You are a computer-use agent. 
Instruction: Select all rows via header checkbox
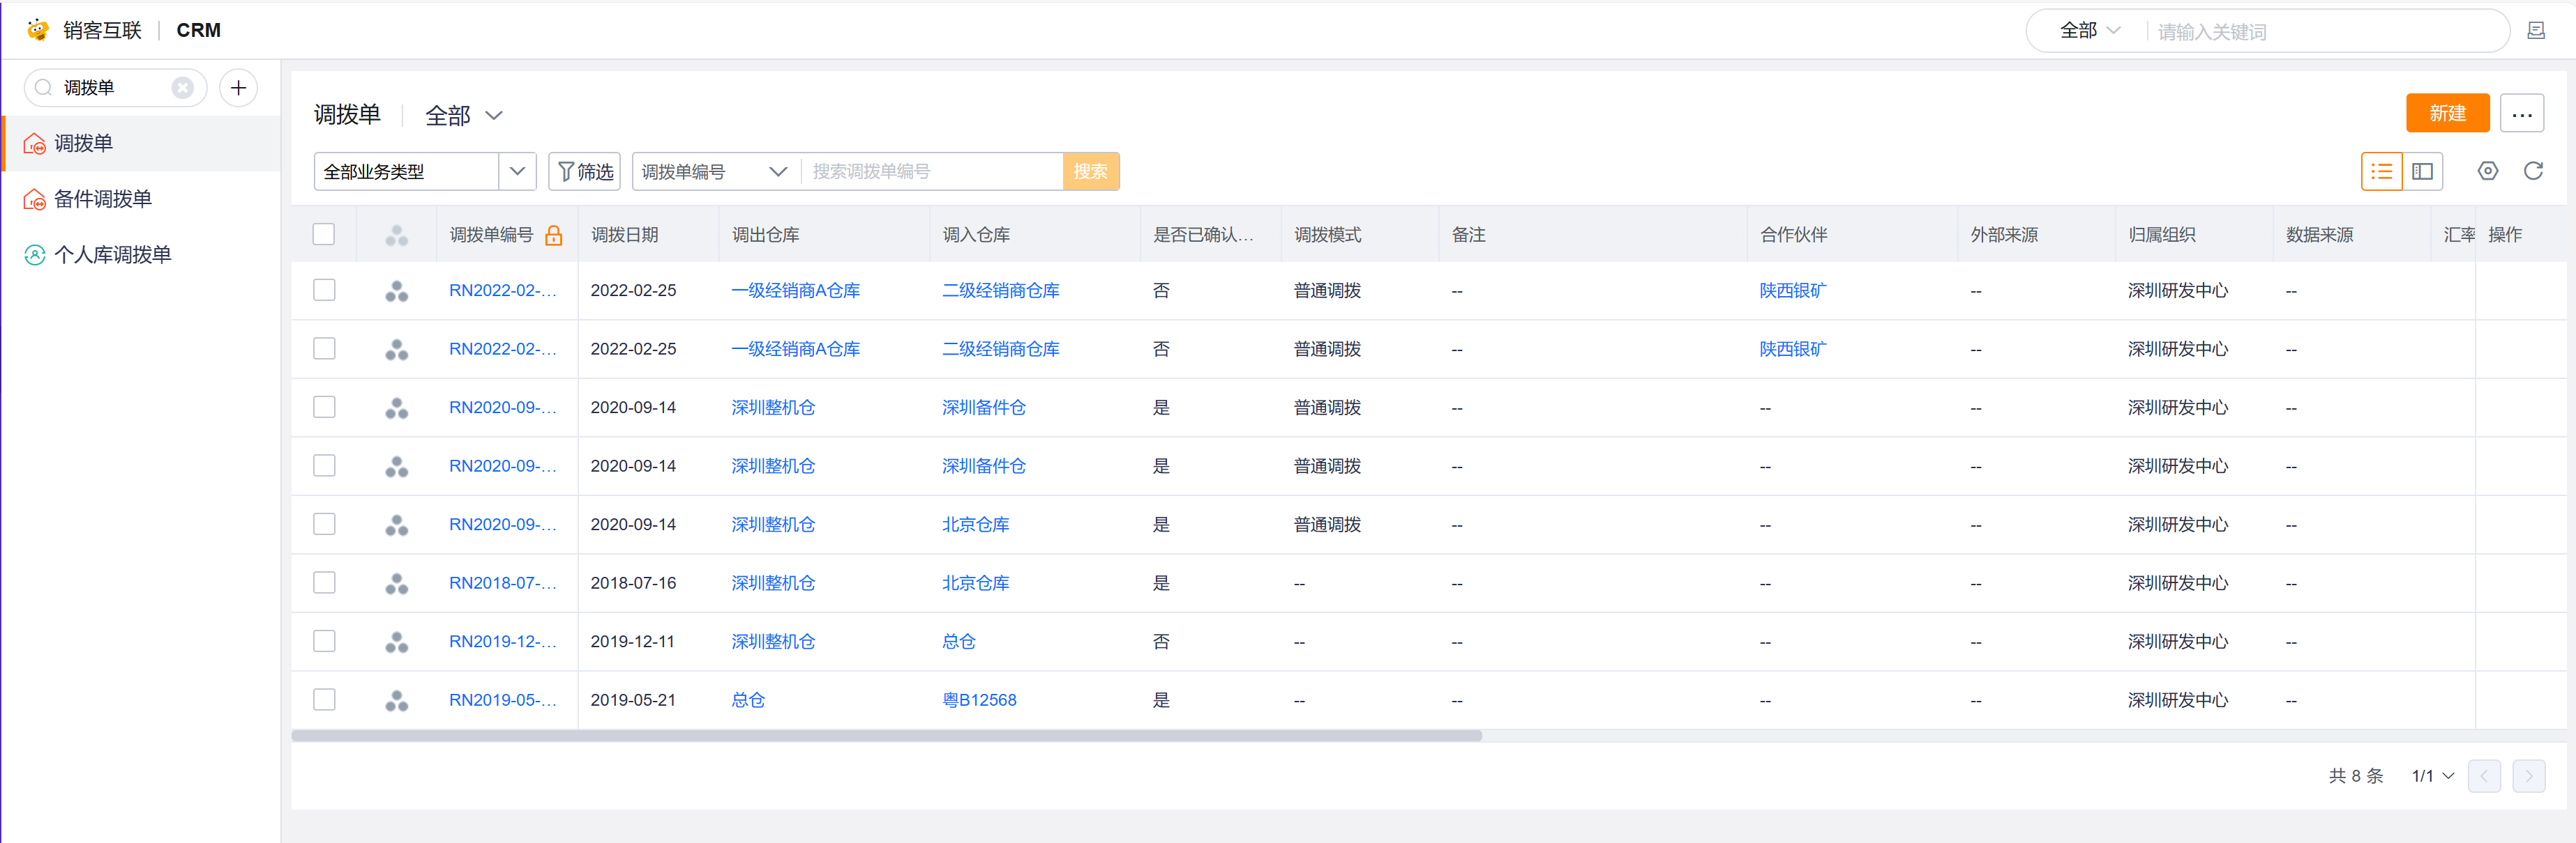tap(324, 235)
